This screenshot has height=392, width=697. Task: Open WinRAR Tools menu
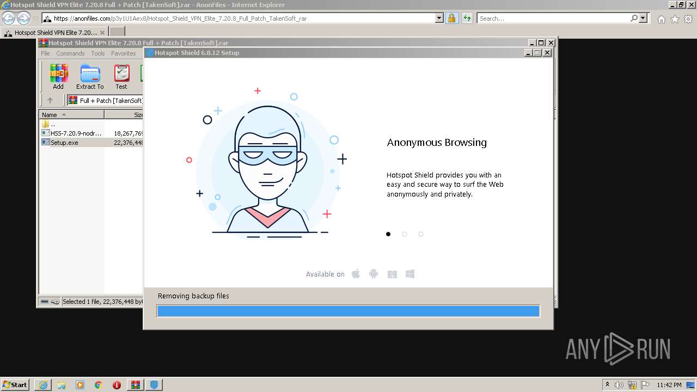(x=98, y=53)
